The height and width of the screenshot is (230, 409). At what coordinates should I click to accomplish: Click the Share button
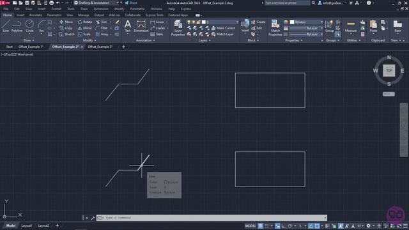[x=130, y=3]
